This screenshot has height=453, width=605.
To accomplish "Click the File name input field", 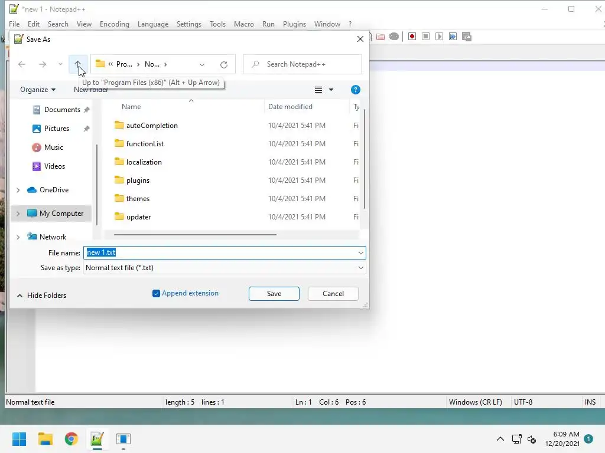I will (x=225, y=252).
